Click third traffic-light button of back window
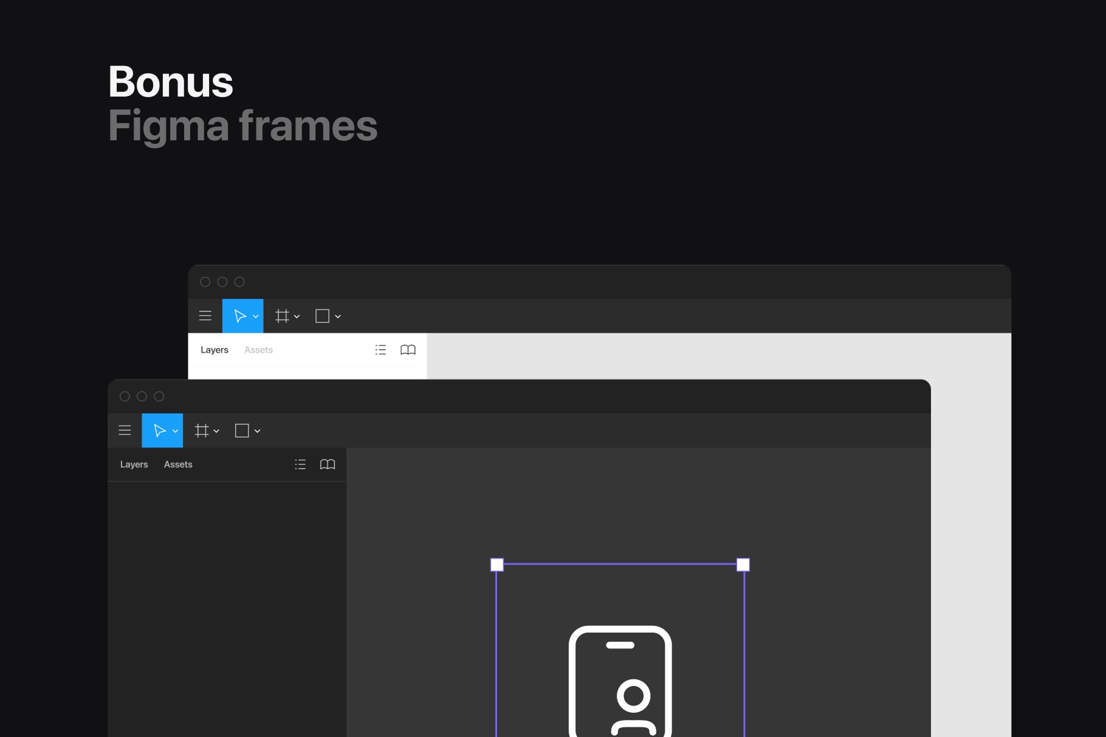The width and height of the screenshot is (1106, 737). click(x=239, y=282)
